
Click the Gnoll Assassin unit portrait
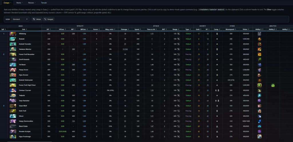(x=13, y=59)
